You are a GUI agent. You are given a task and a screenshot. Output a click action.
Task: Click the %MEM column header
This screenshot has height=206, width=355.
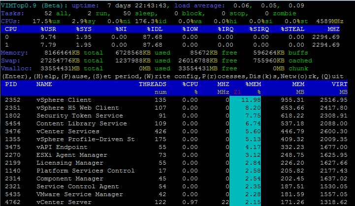(254, 84)
